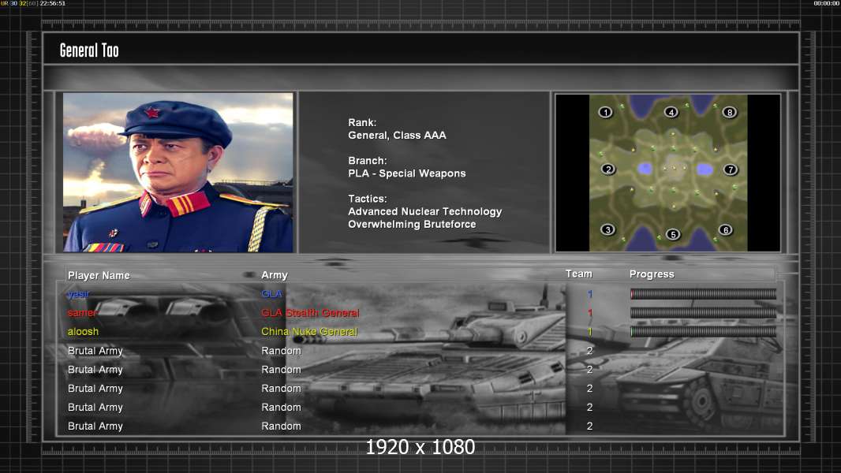Select start position 7 on the minimap
Screen dimensions: 841x473
pyautogui.click(x=731, y=169)
